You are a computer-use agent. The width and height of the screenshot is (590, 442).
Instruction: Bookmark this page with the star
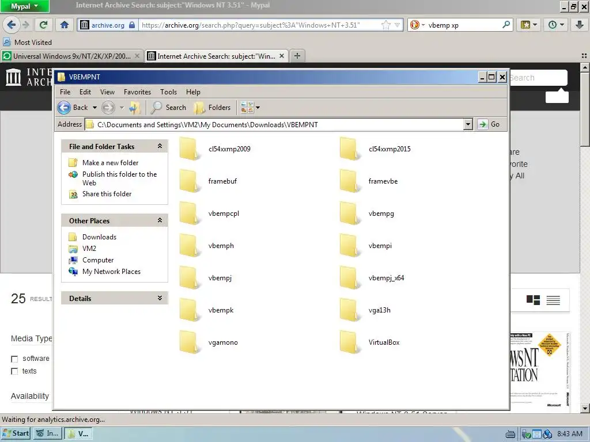(x=385, y=25)
